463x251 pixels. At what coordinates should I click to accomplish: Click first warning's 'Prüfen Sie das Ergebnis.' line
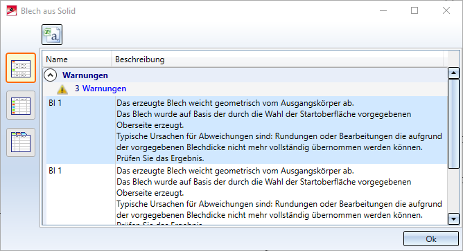point(160,158)
